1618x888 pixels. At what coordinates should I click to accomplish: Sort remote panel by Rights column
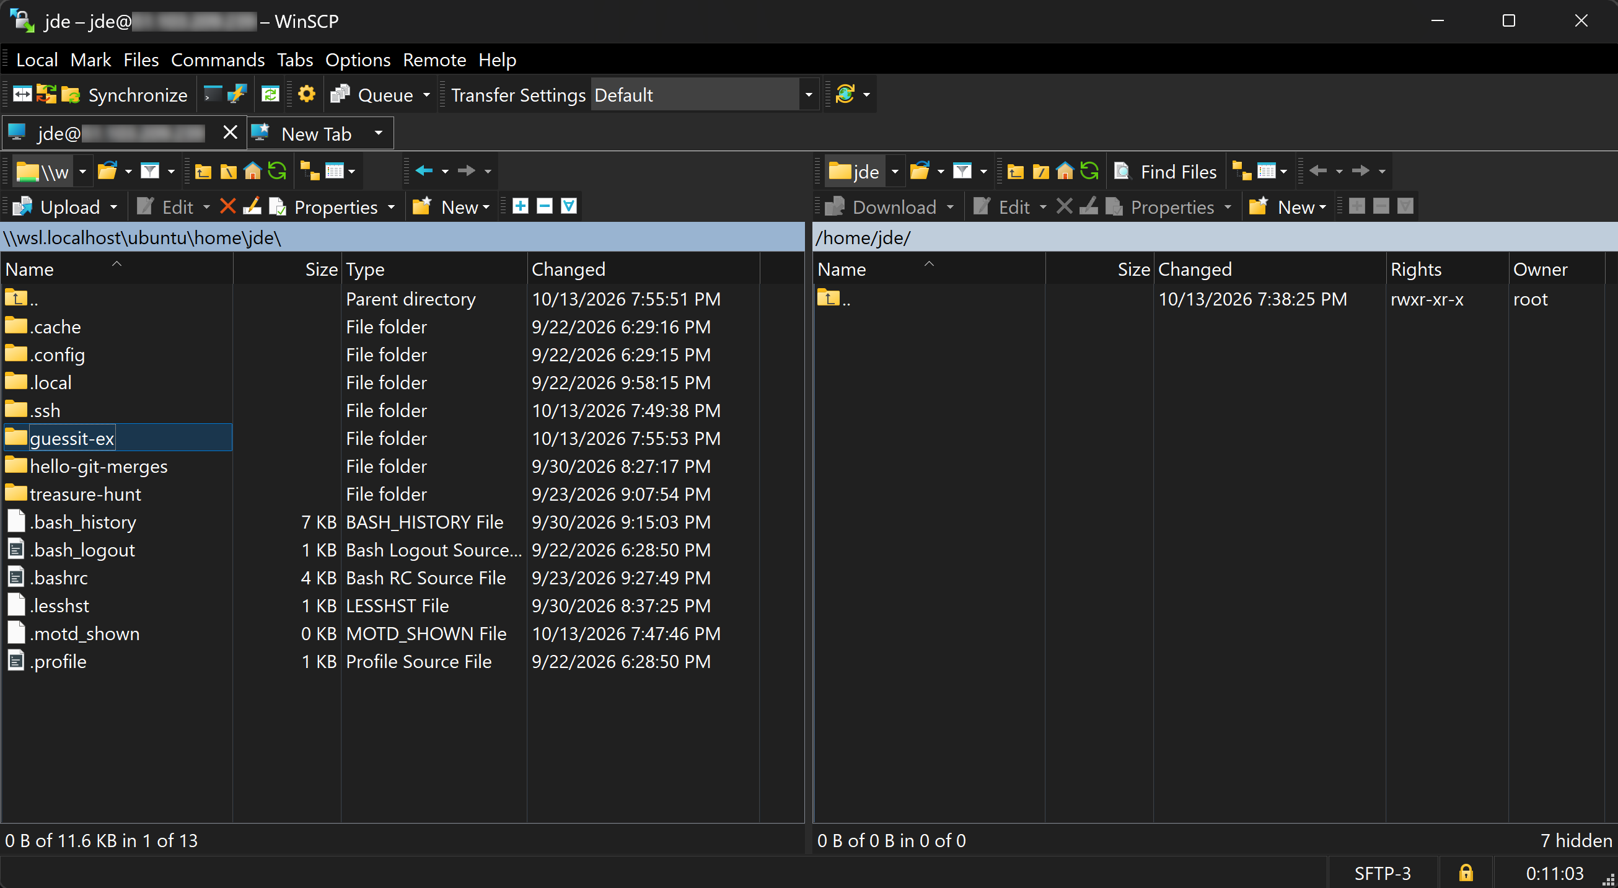[x=1446, y=270]
